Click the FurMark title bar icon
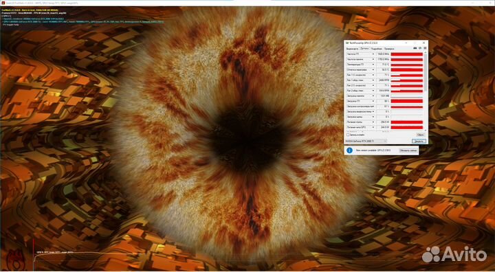The image size is (495, 272). (x=3, y=3)
